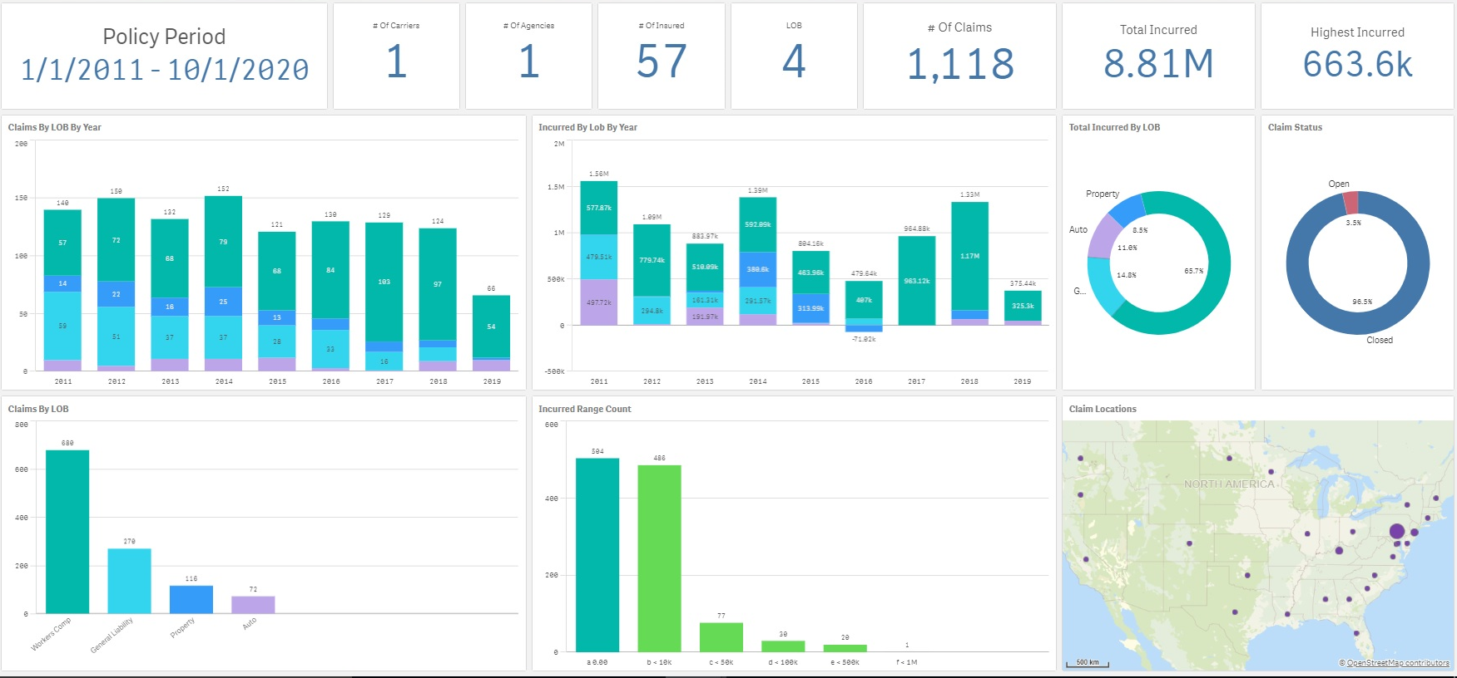Click the Highest Incurred 663.6k KPI tile
1457x678 pixels.
tap(1357, 56)
